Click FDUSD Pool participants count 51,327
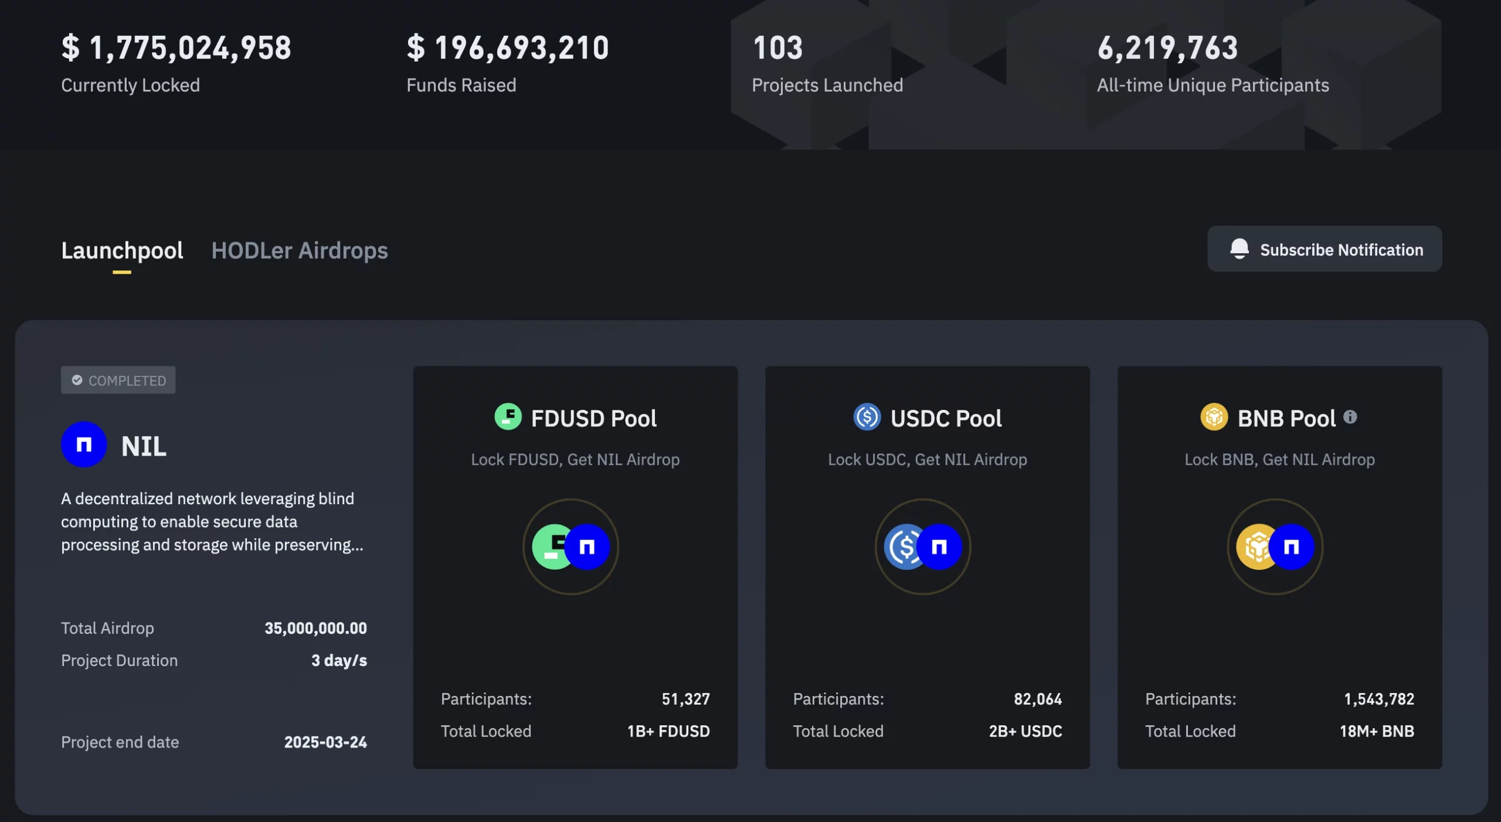The width and height of the screenshot is (1501, 822). coord(685,699)
